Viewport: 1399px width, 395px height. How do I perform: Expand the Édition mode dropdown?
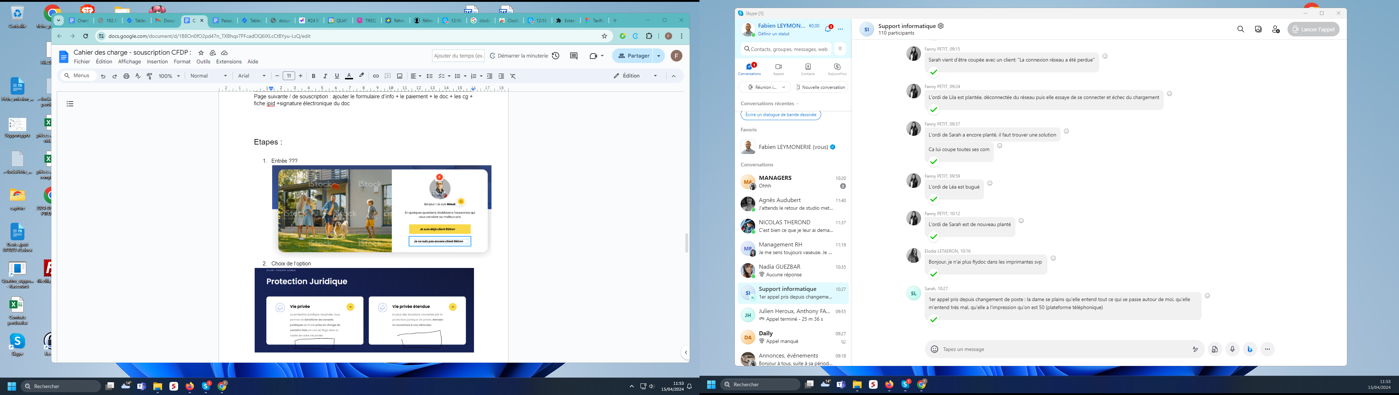tap(655, 76)
